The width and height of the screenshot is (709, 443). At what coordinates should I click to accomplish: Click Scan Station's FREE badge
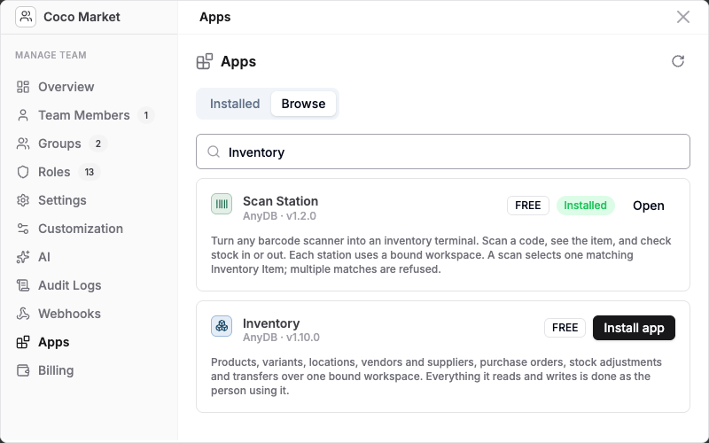(527, 206)
